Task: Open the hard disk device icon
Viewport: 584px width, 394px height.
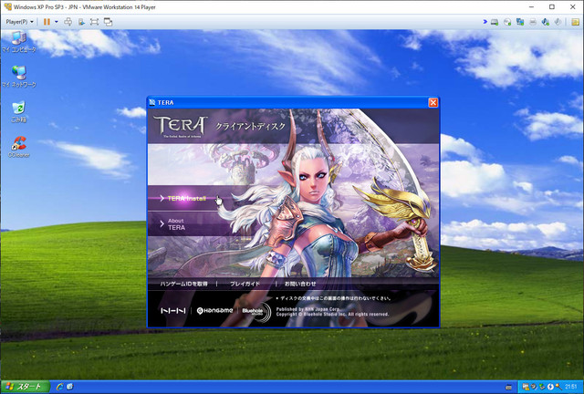Action: click(495, 22)
